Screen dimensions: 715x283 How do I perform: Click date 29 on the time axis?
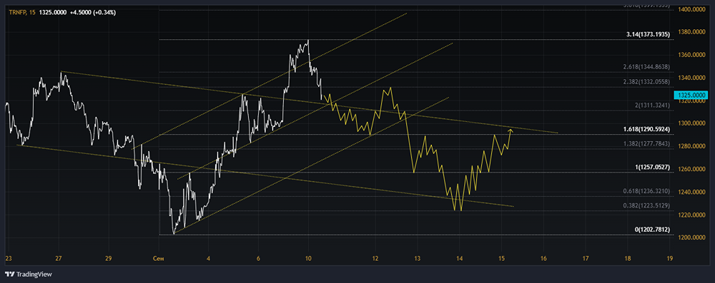pyautogui.click(x=108, y=259)
